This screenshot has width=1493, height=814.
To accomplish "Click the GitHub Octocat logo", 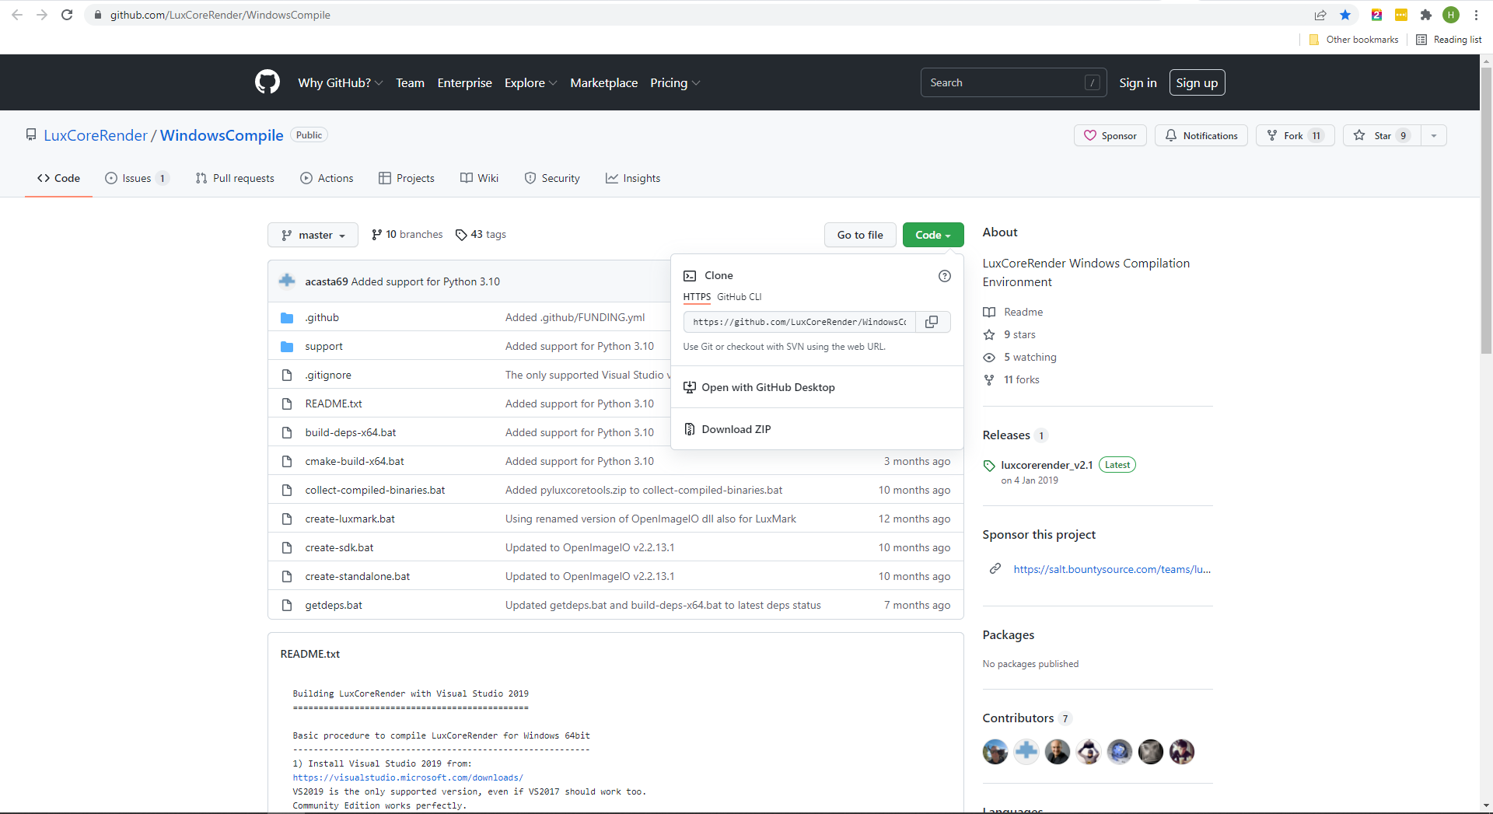I will click(x=267, y=82).
